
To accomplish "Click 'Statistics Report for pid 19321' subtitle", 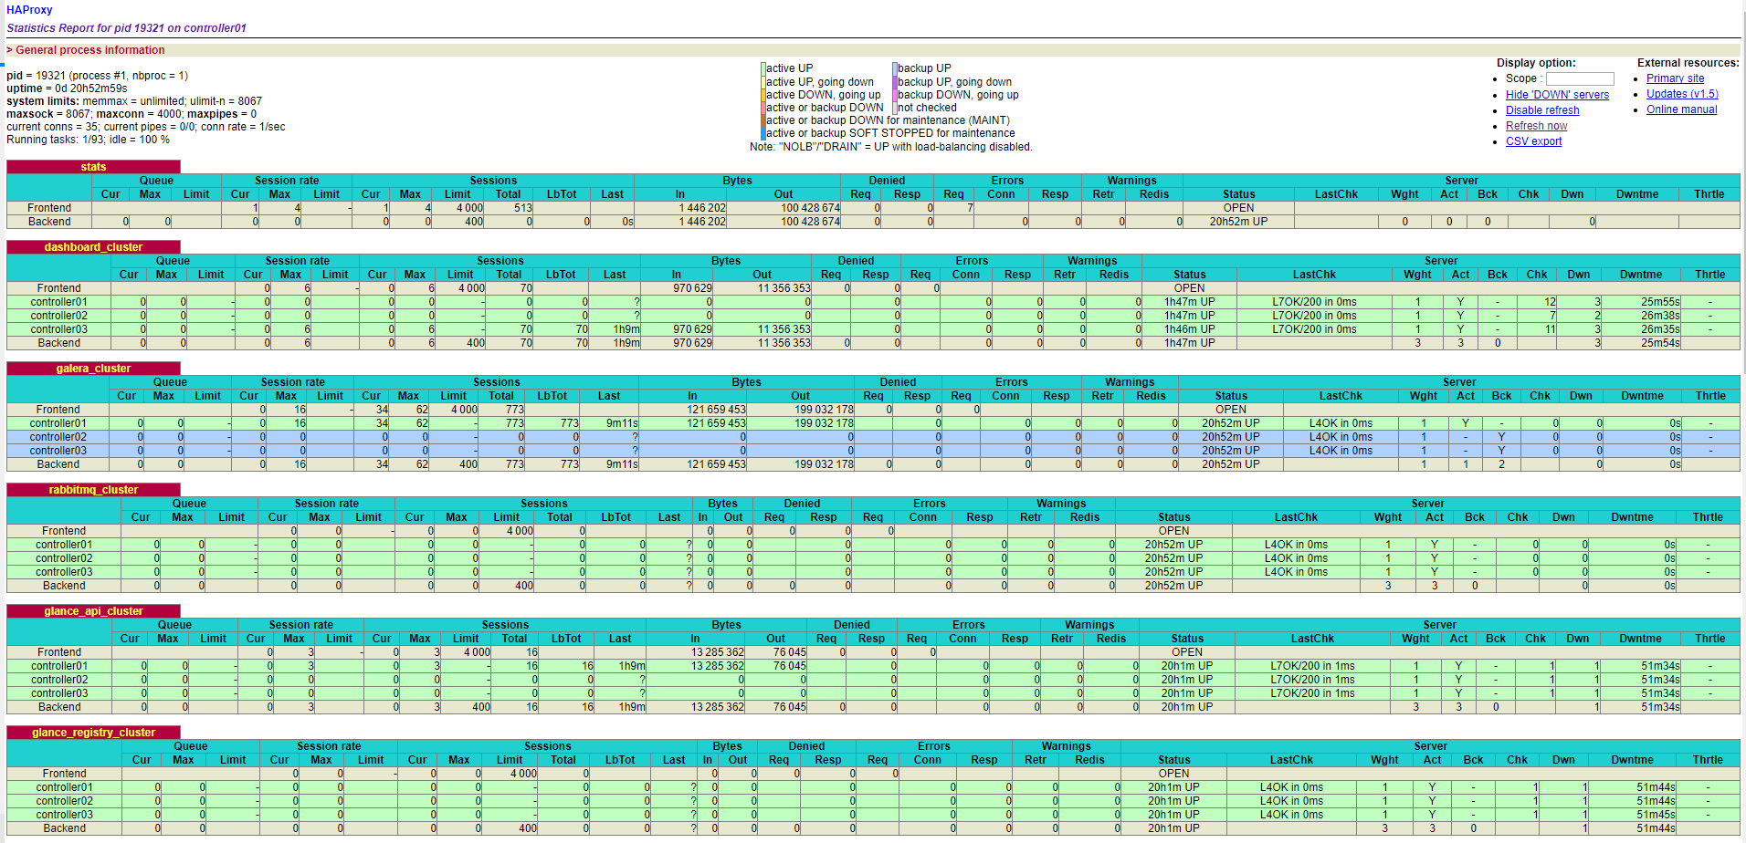I will click(126, 28).
